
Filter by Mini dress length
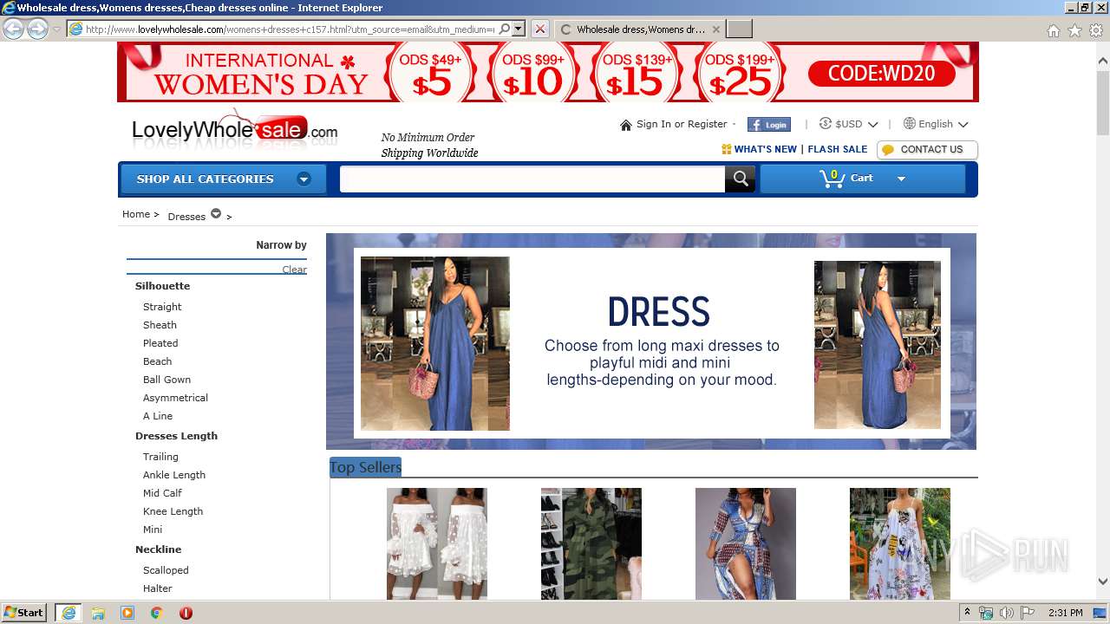pos(153,530)
